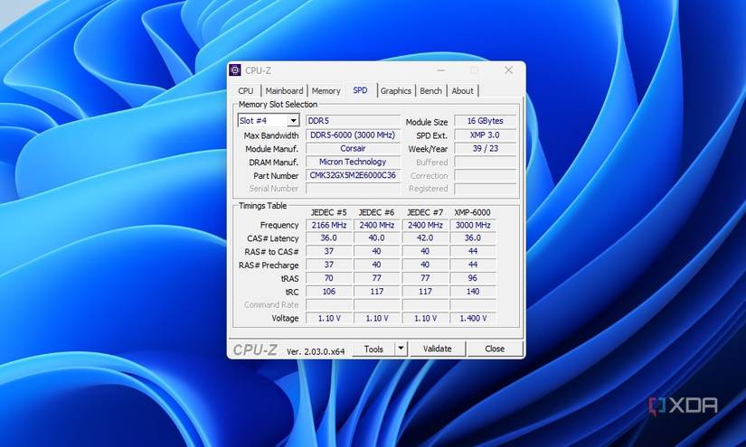Click the tRAS value 96
The image size is (746, 447).
473,278
